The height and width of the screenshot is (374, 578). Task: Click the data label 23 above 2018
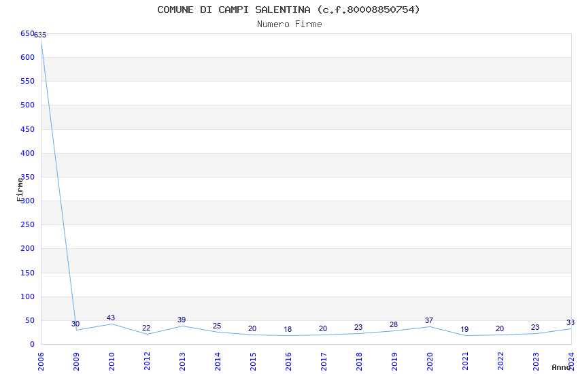(x=358, y=327)
